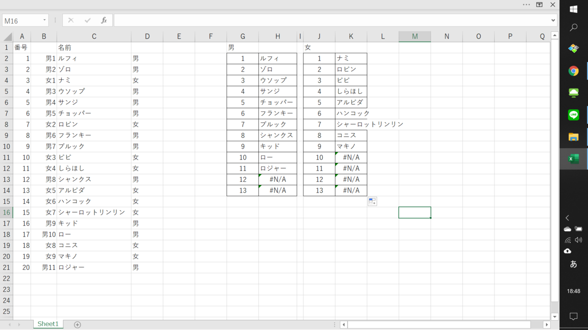Click the cloud upload tray icon
The height and width of the screenshot is (330, 588).
[x=567, y=251]
